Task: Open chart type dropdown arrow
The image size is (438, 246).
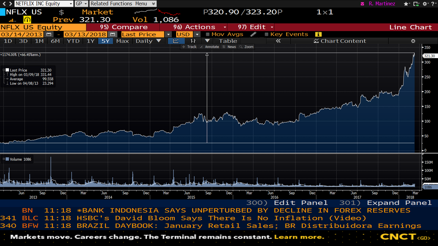Action: coord(207,41)
